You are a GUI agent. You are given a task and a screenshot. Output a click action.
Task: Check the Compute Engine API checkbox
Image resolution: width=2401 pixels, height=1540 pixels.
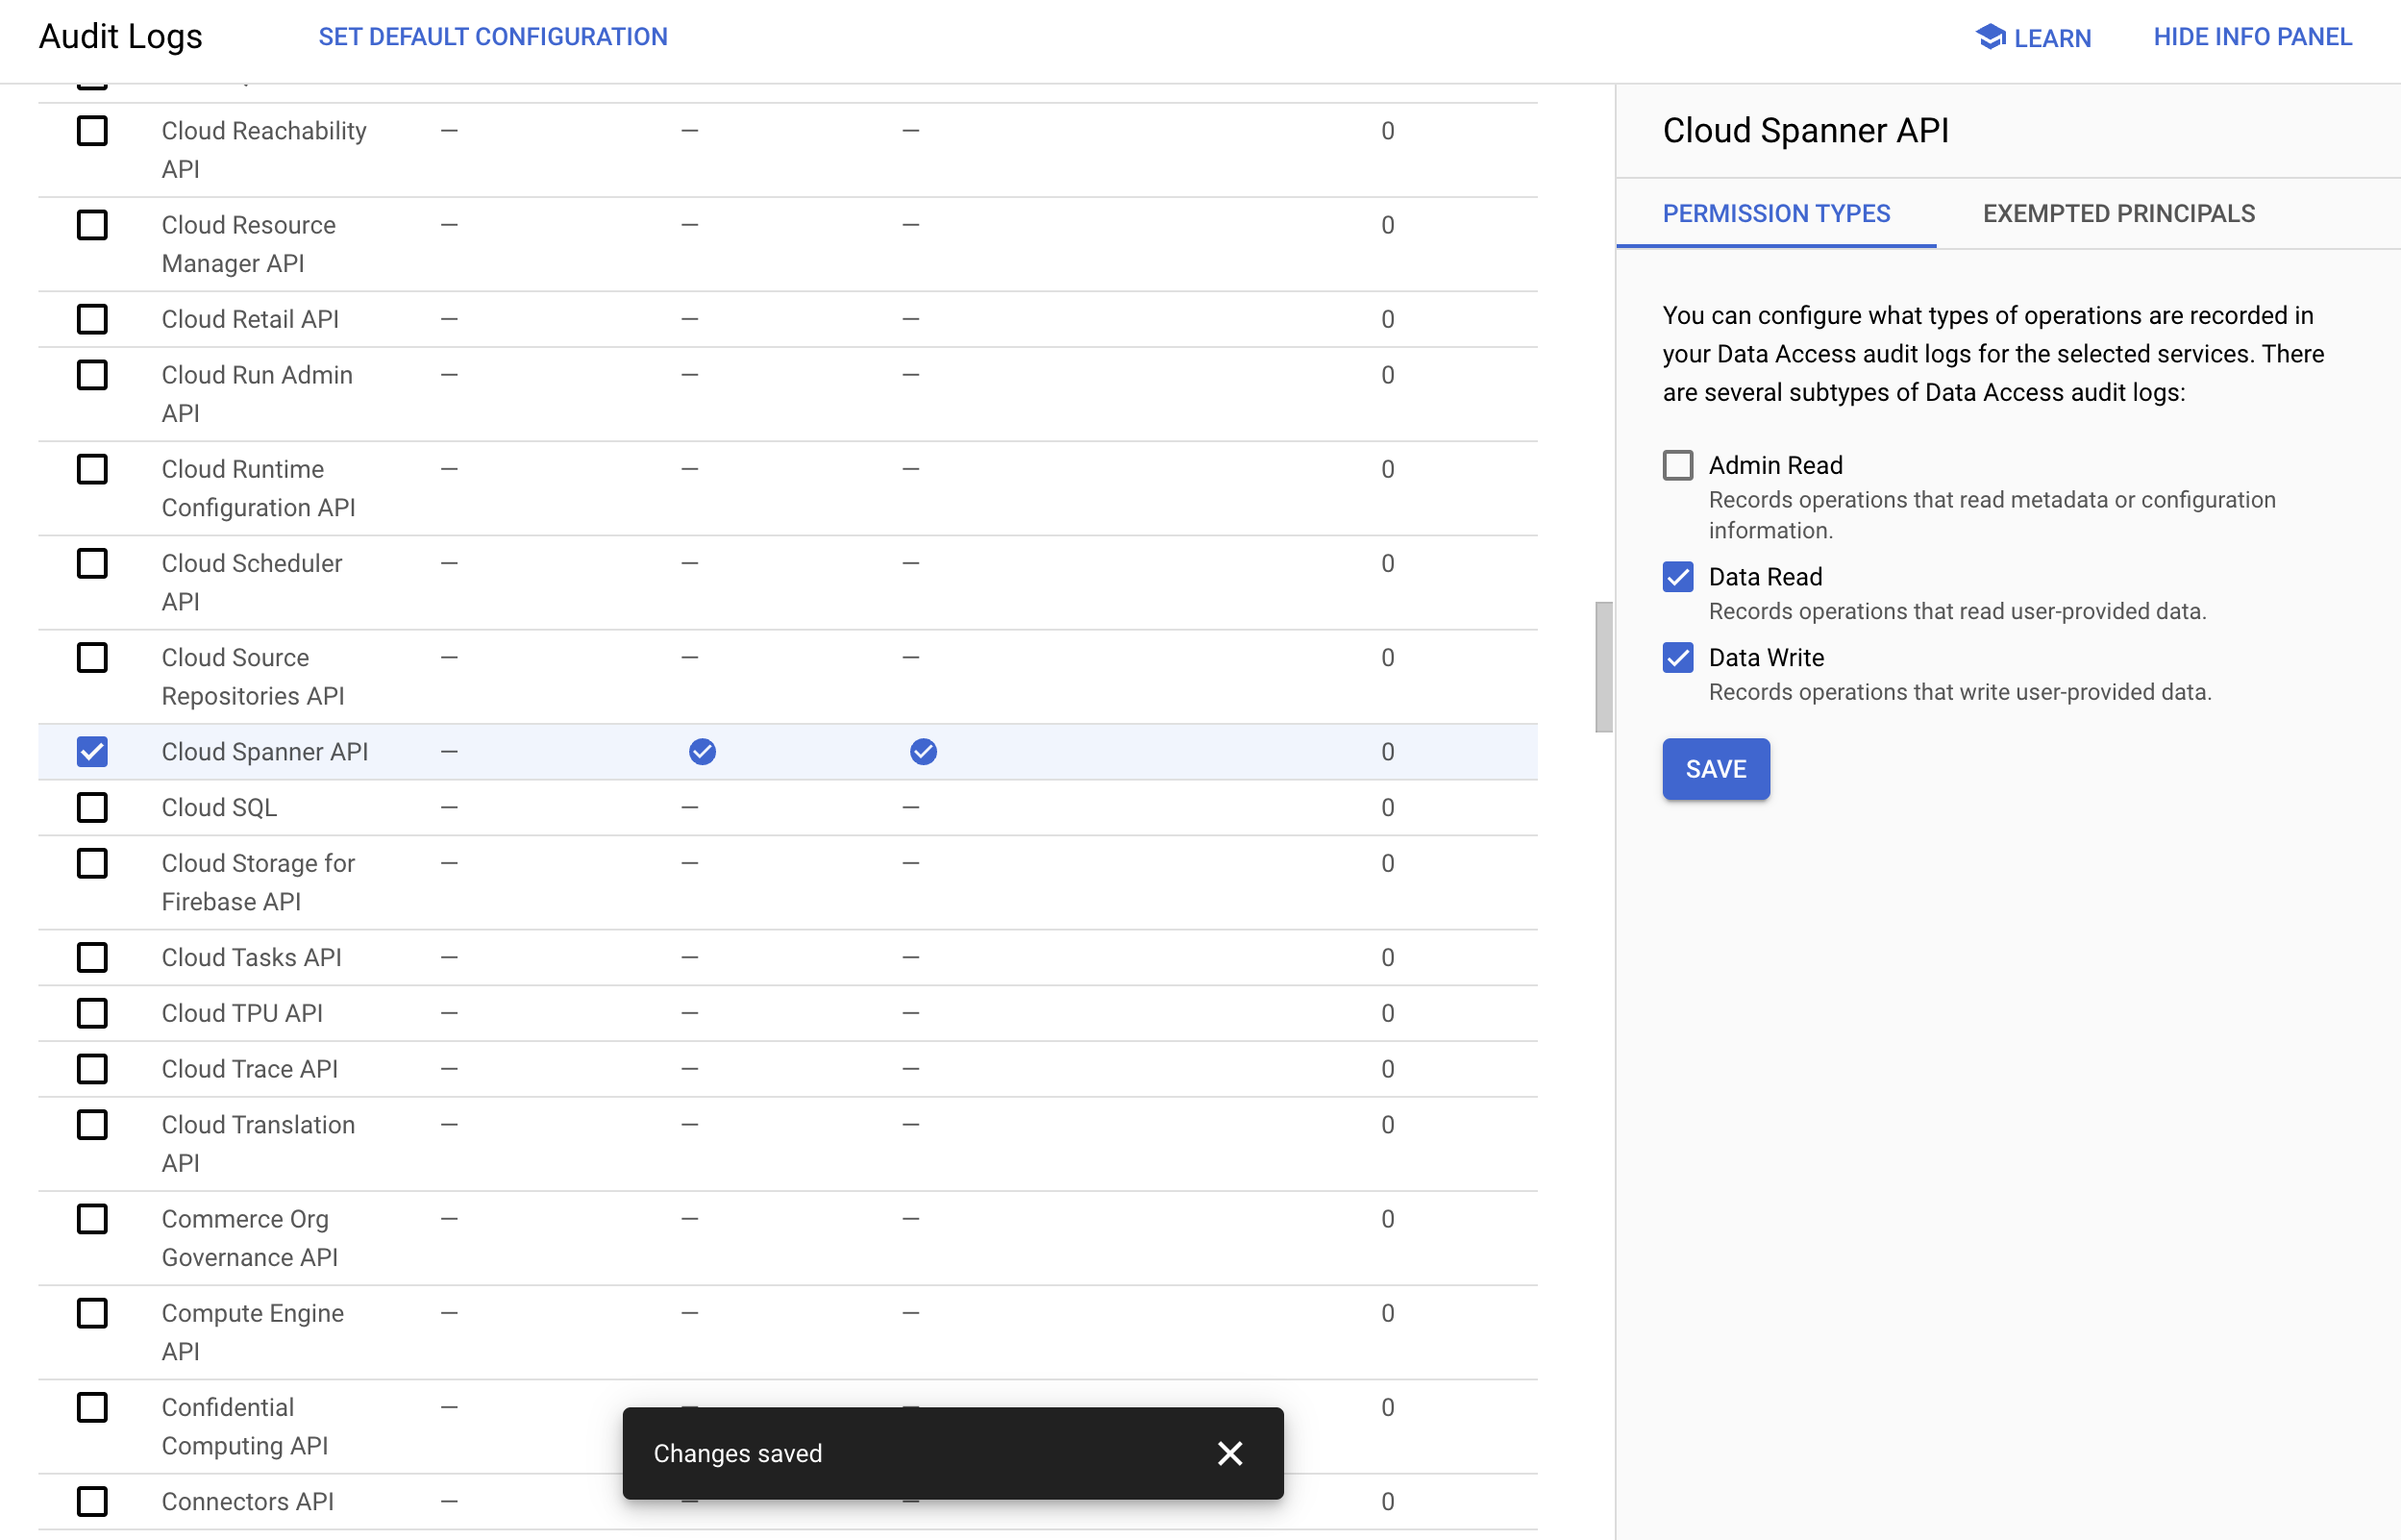click(x=92, y=1313)
